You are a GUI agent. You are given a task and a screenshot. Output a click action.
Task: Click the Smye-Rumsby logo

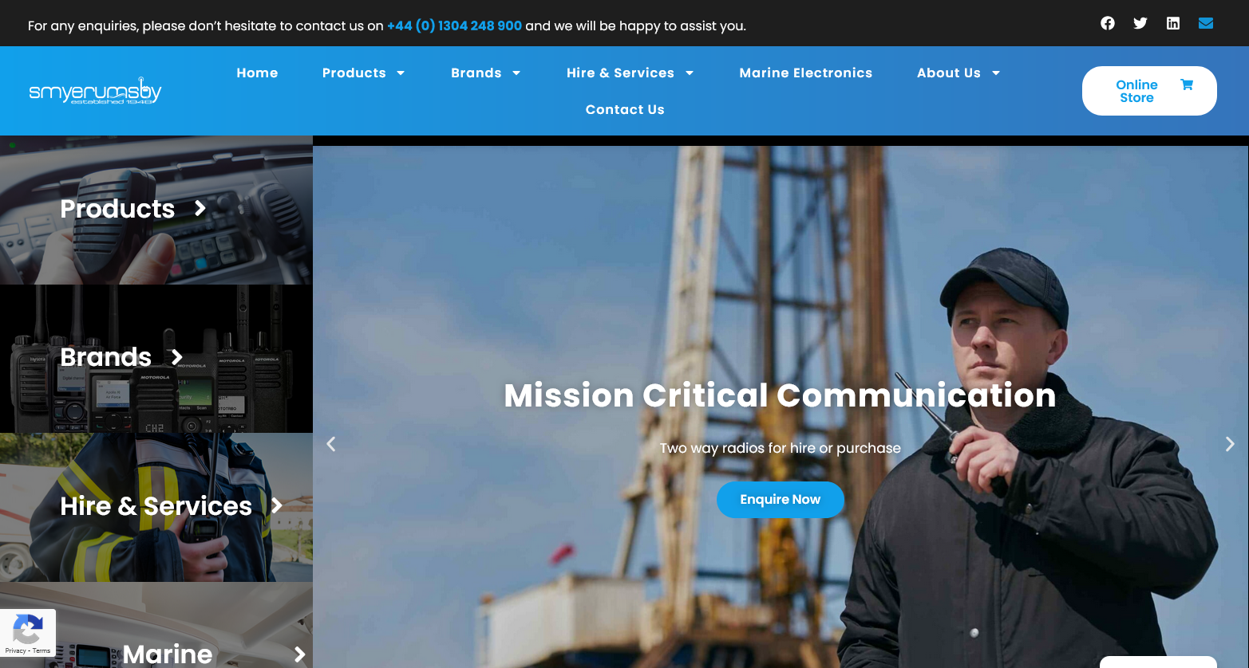pos(95,91)
